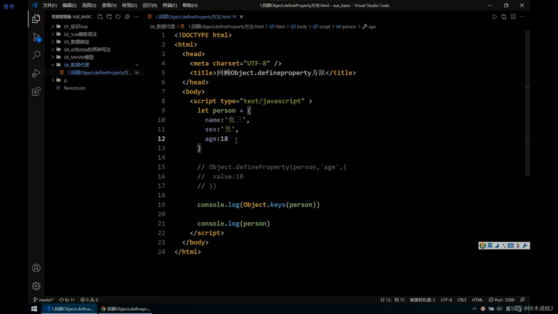This screenshot has width=558, height=314.
Task: Click the New Folder icon in explorer header
Action: click(x=109, y=17)
